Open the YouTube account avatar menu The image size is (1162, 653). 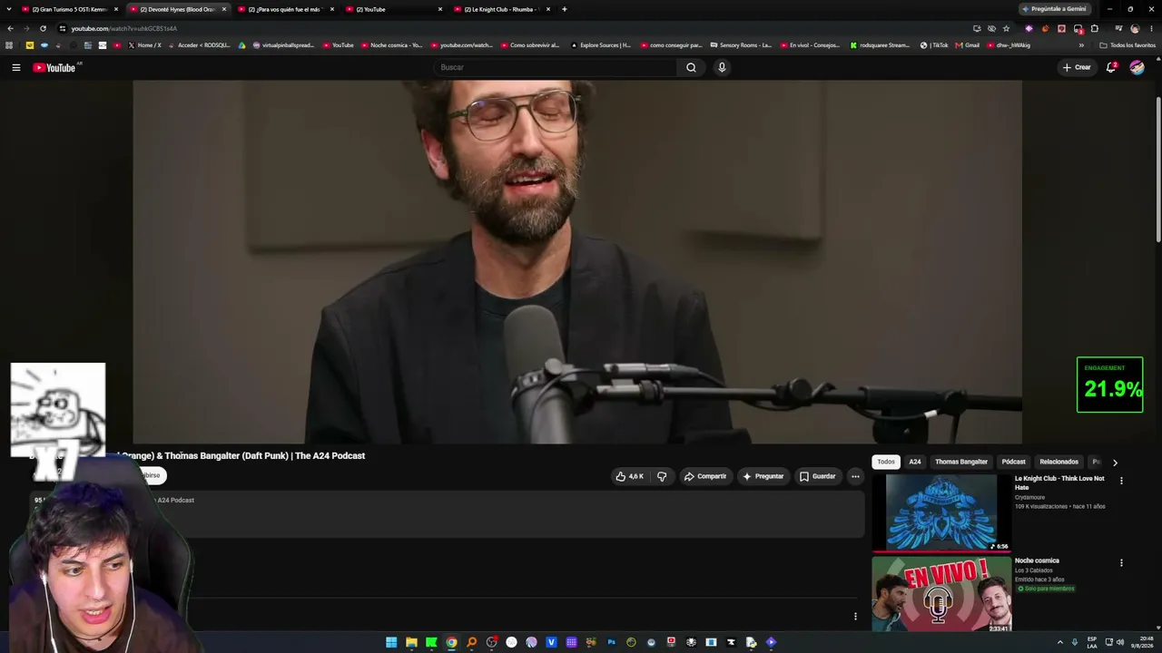[1137, 67]
